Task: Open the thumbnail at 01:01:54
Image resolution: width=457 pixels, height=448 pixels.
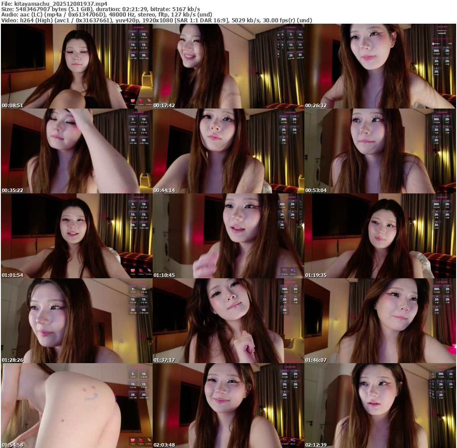Action: click(x=76, y=236)
